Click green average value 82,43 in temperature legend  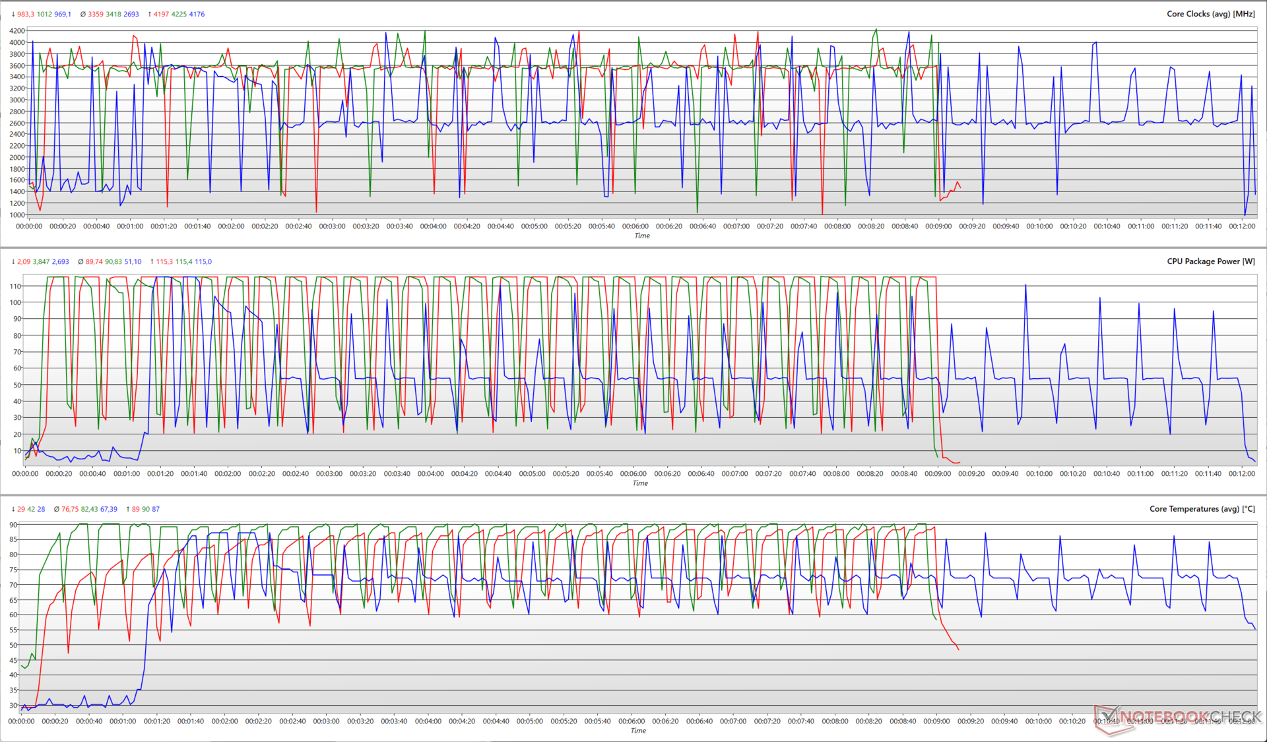coord(89,509)
